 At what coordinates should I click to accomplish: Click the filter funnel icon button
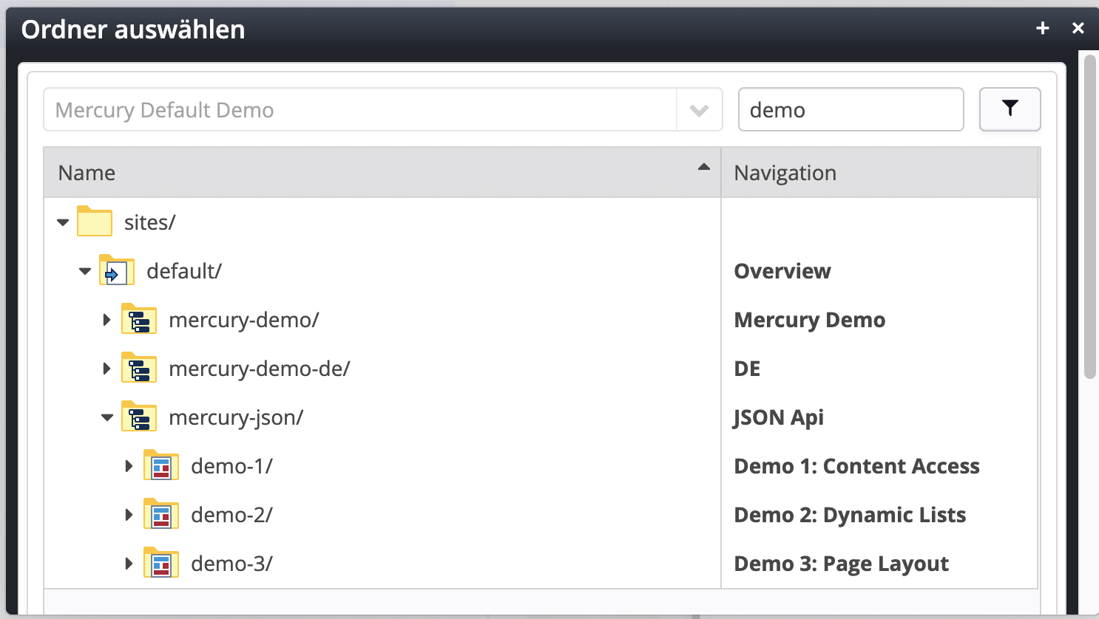pyautogui.click(x=1010, y=109)
